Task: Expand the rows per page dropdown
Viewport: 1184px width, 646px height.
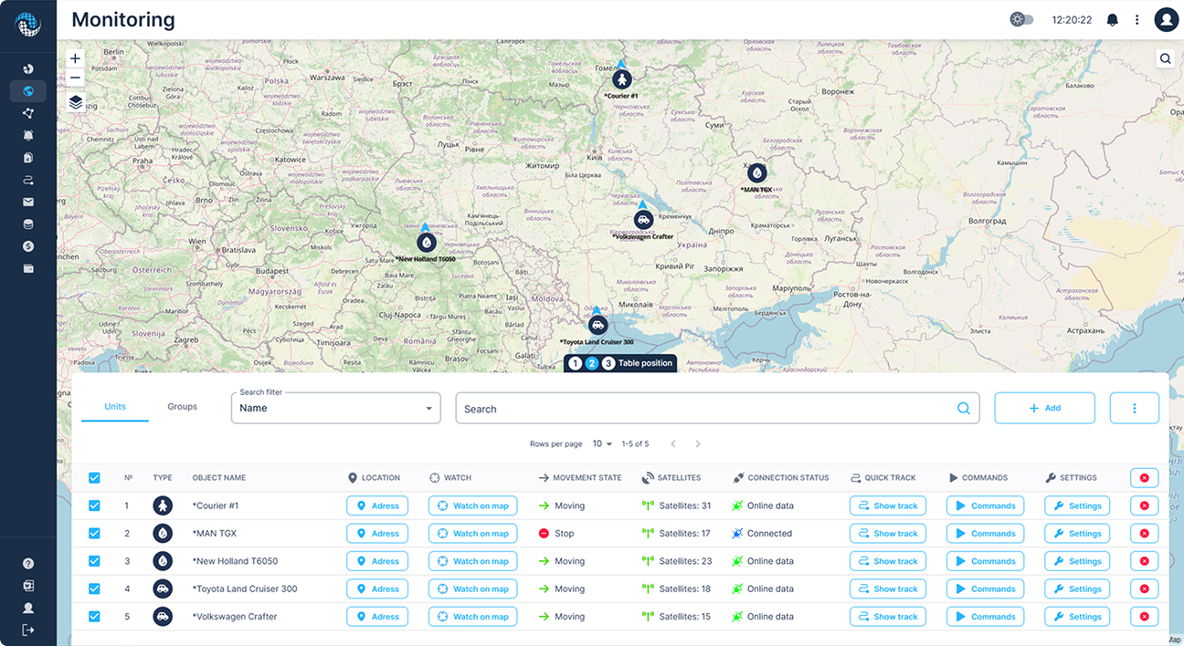Action: (602, 444)
